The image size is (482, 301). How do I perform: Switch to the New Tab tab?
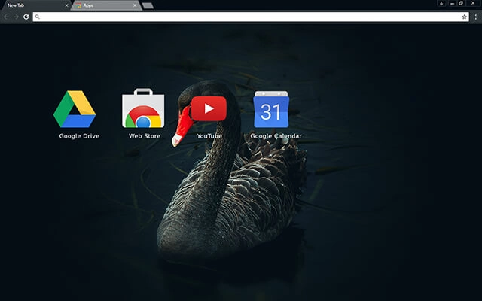click(x=35, y=5)
